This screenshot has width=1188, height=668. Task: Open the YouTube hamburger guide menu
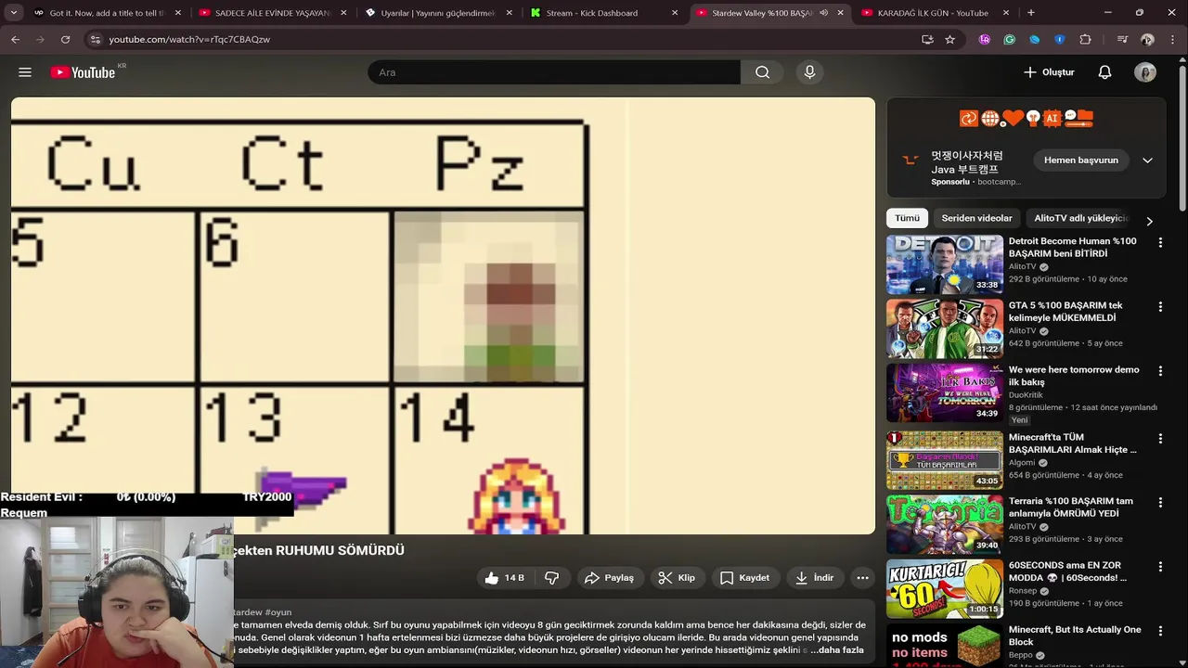(25, 72)
